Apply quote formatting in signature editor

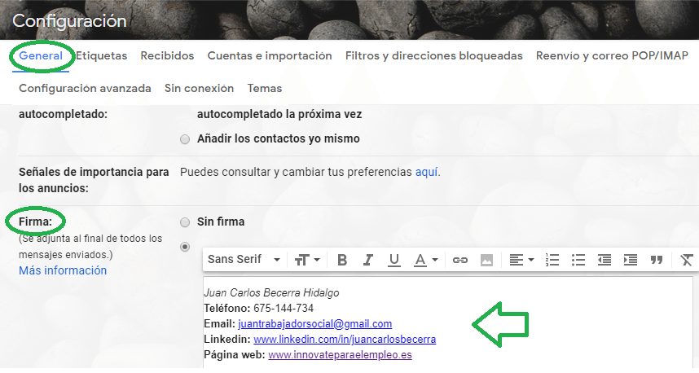click(657, 260)
